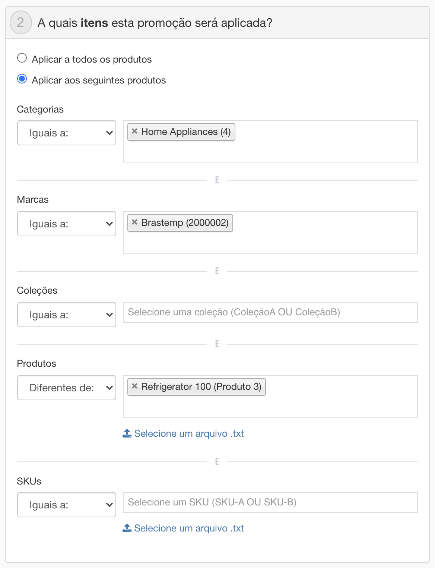This screenshot has width=435, height=568.
Task: Select 'Aplicar aos seguintes produtos' option
Action: [x=22, y=79]
